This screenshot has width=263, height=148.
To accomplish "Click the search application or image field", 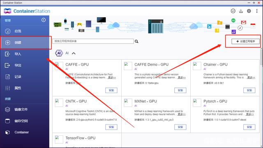I will pyautogui.click(x=93, y=41).
